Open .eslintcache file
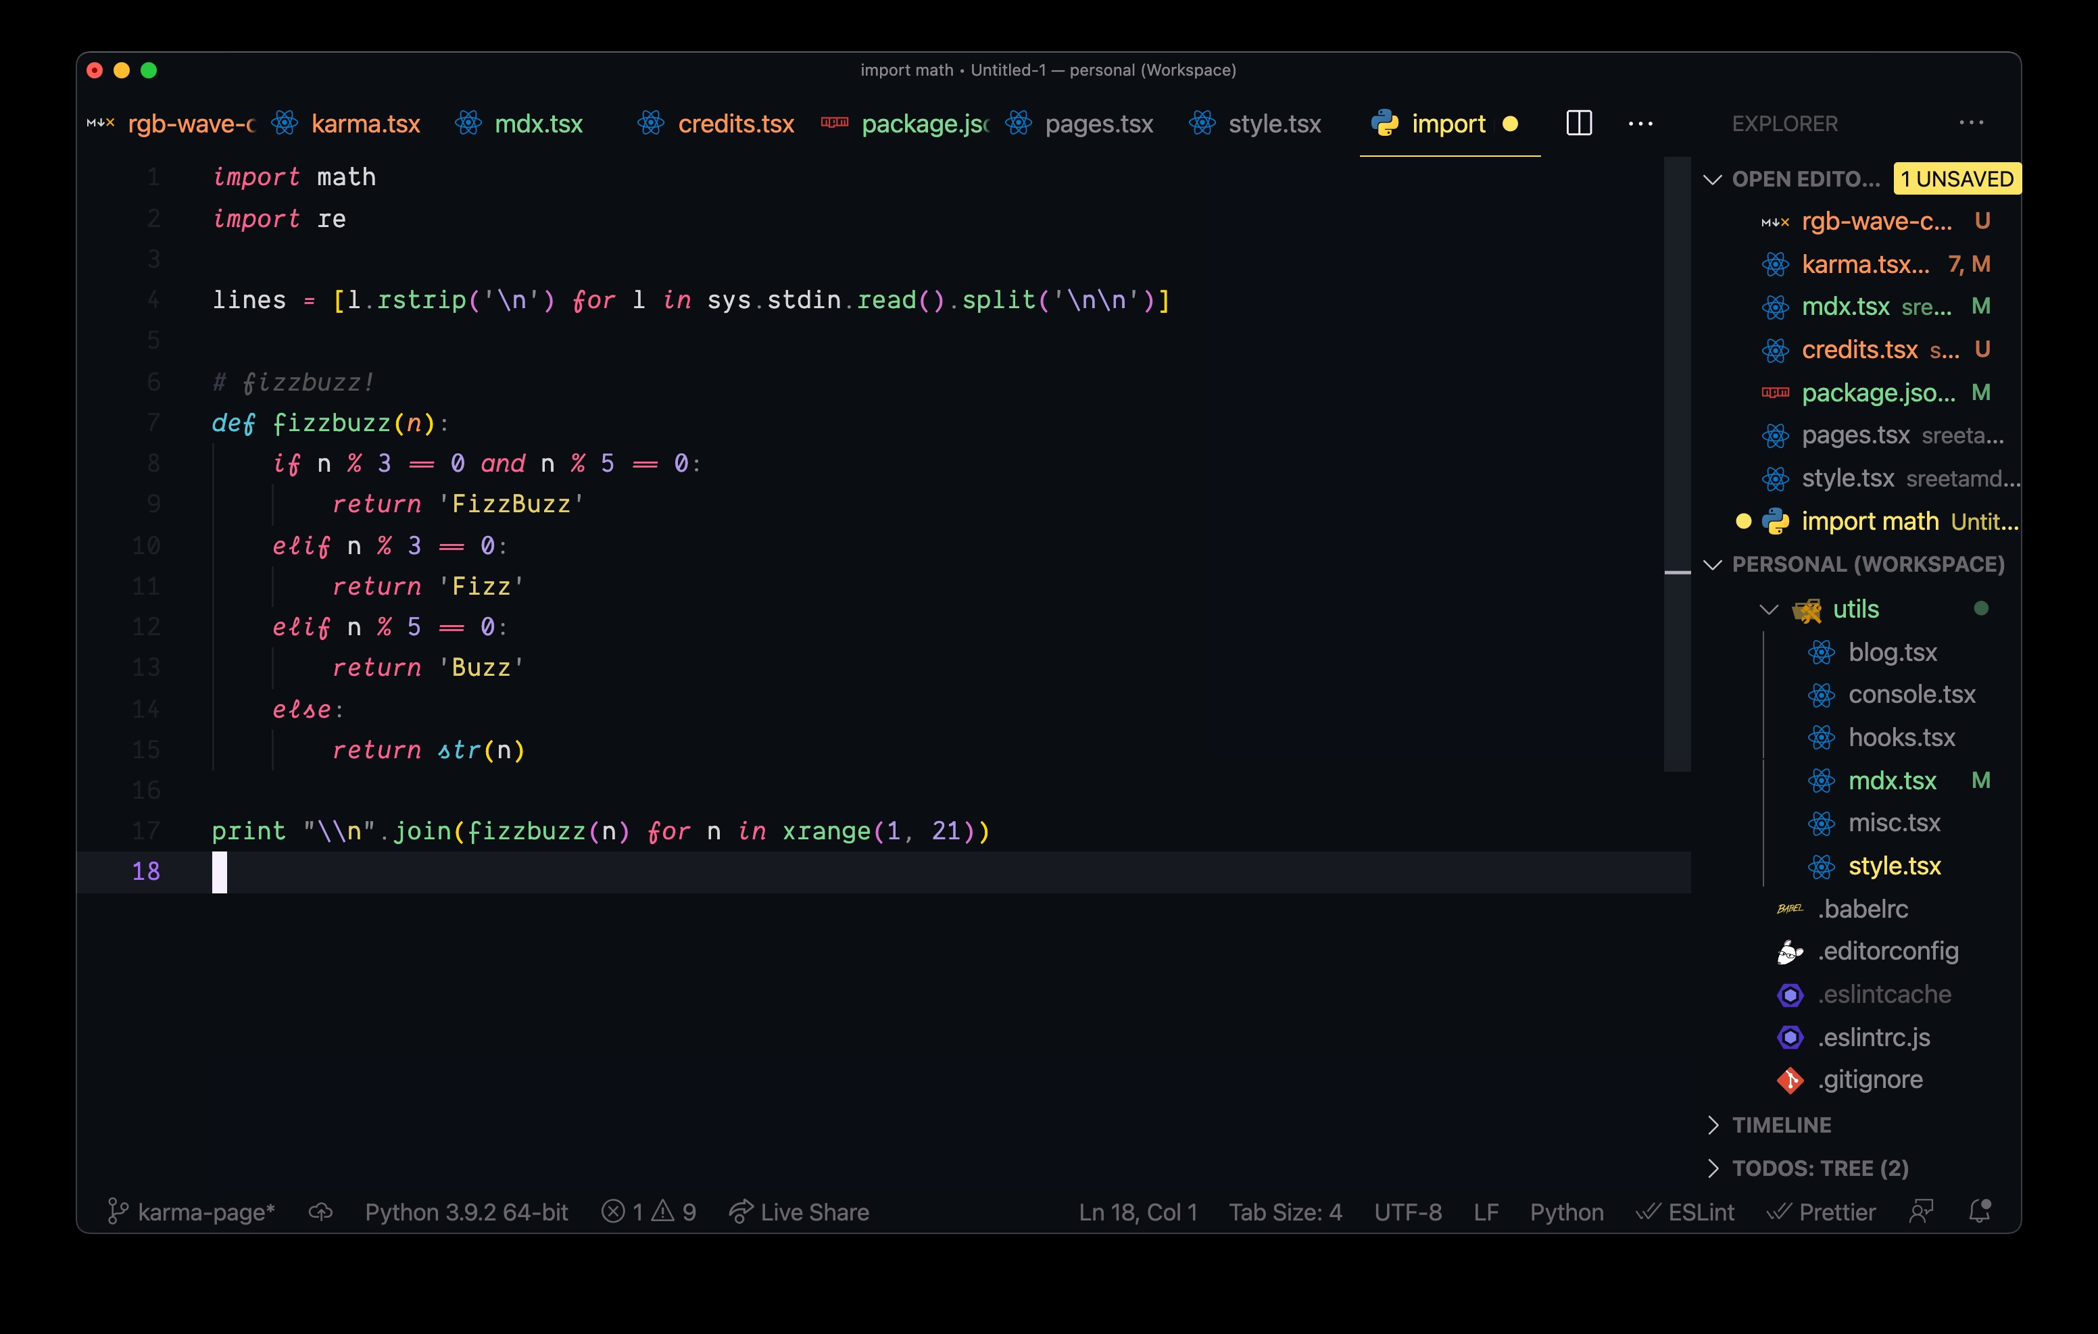This screenshot has width=2098, height=1334. tap(1884, 994)
